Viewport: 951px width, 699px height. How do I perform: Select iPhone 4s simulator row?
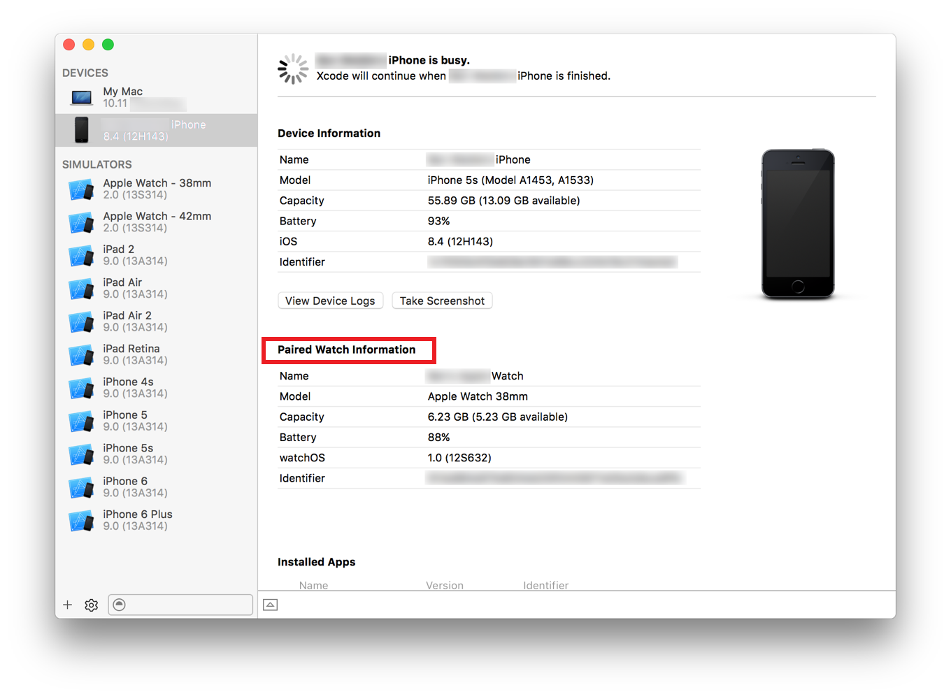pos(157,388)
